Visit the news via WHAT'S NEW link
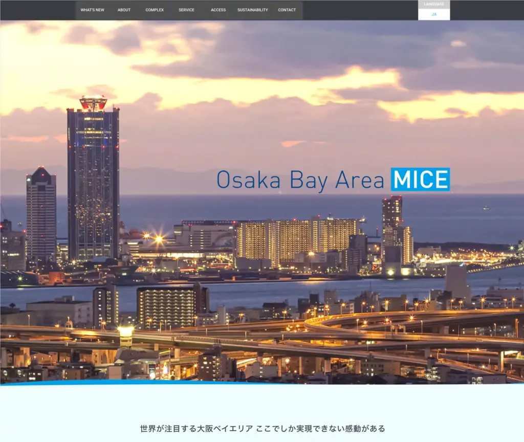The image size is (524, 442). coord(92,9)
